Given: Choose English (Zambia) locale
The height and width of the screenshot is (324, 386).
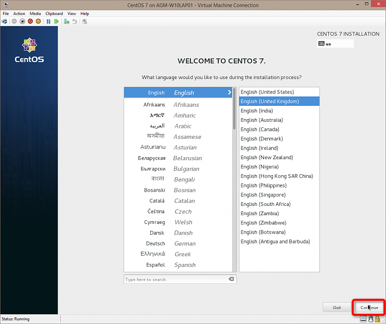Looking at the screenshot, I should pos(279,213).
